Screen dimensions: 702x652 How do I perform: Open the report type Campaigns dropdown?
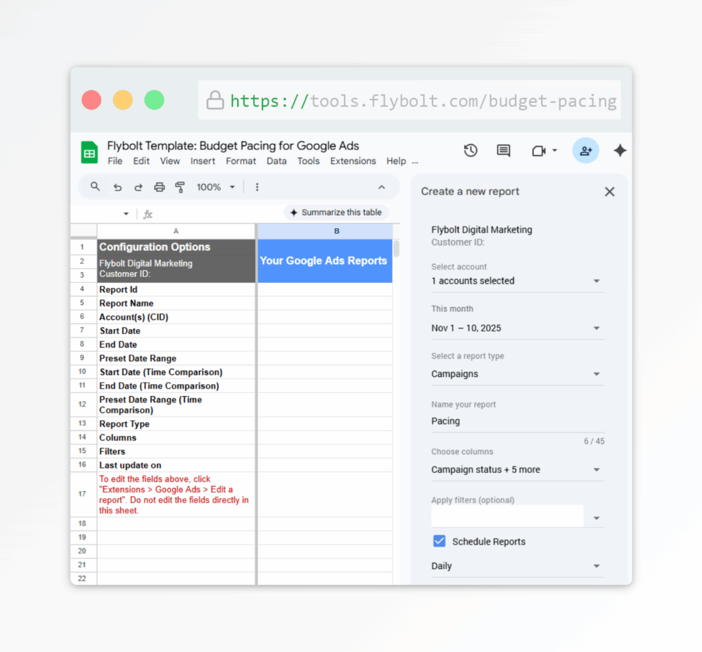click(518, 374)
